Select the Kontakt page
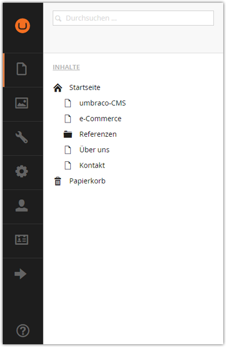This screenshot has width=226, height=347. (x=92, y=165)
